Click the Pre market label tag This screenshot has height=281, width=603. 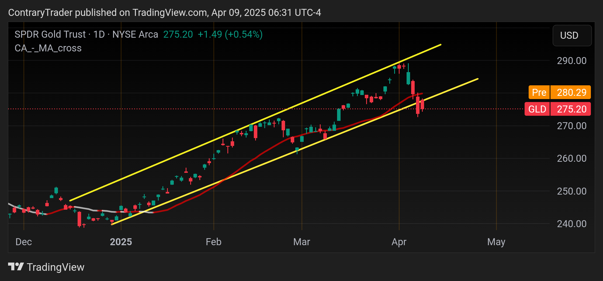pos(539,92)
